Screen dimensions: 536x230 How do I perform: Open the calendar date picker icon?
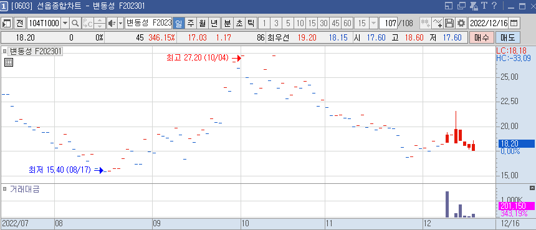coord(514,23)
